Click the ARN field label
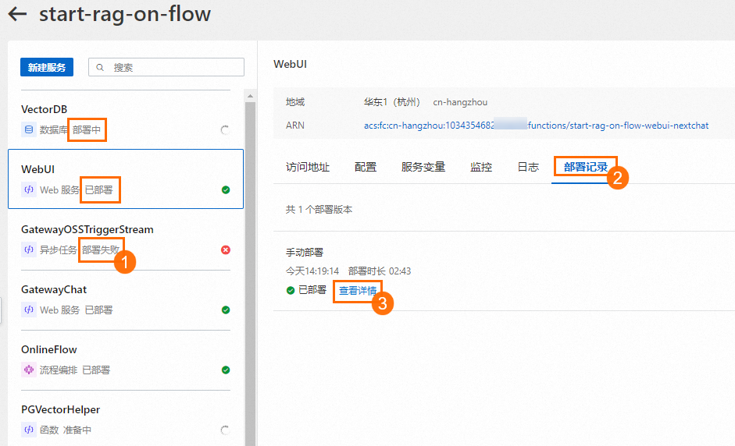The height and width of the screenshot is (446, 735). pyautogui.click(x=294, y=126)
